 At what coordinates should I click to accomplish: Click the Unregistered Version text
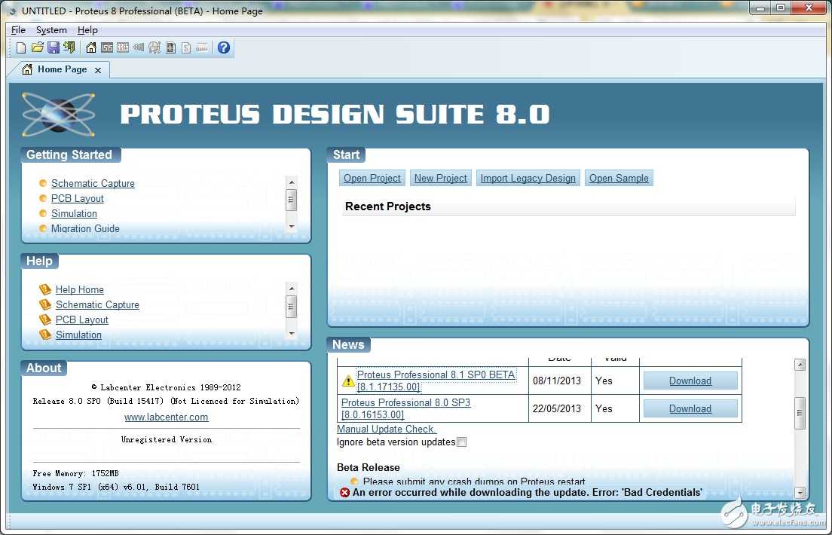coord(167,439)
